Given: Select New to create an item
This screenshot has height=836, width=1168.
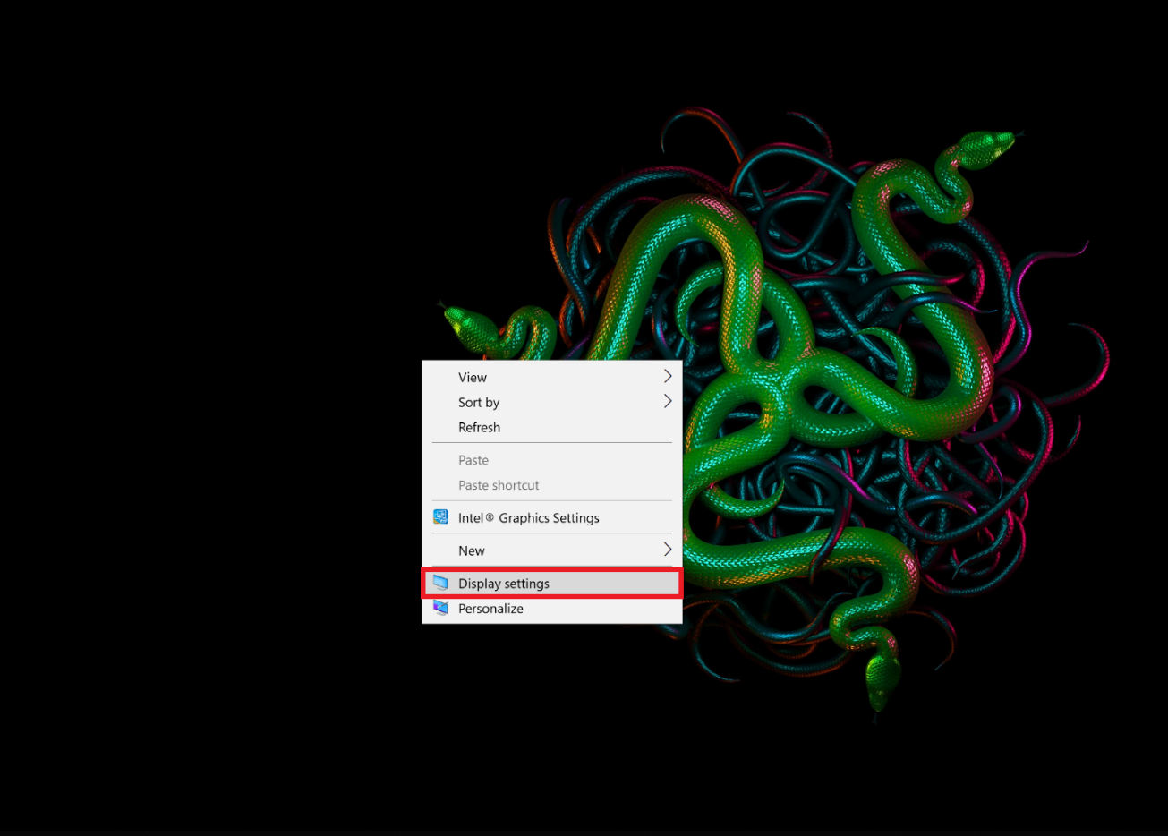Looking at the screenshot, I should pos(472,550).
